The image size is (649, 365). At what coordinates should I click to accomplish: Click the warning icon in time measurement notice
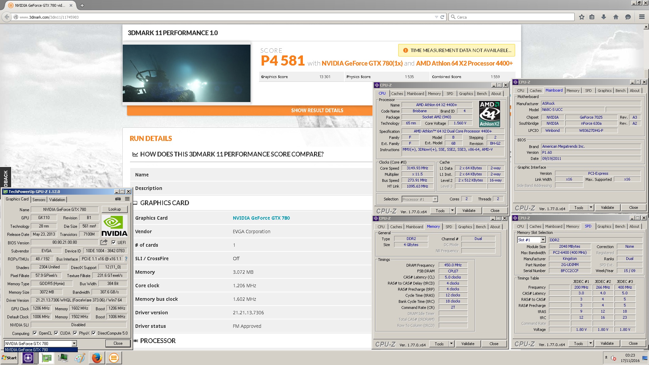(405, 50)
